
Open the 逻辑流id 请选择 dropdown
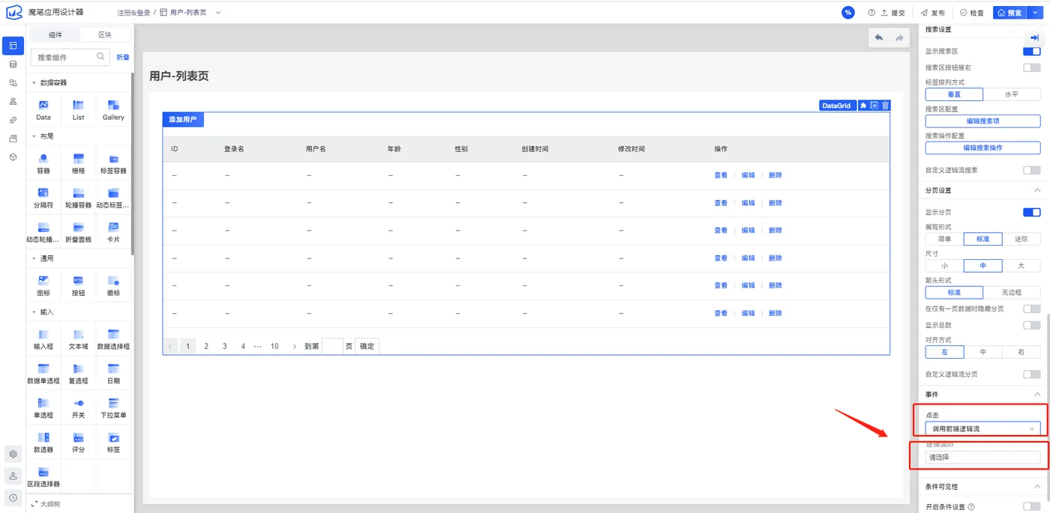[982, 457]
